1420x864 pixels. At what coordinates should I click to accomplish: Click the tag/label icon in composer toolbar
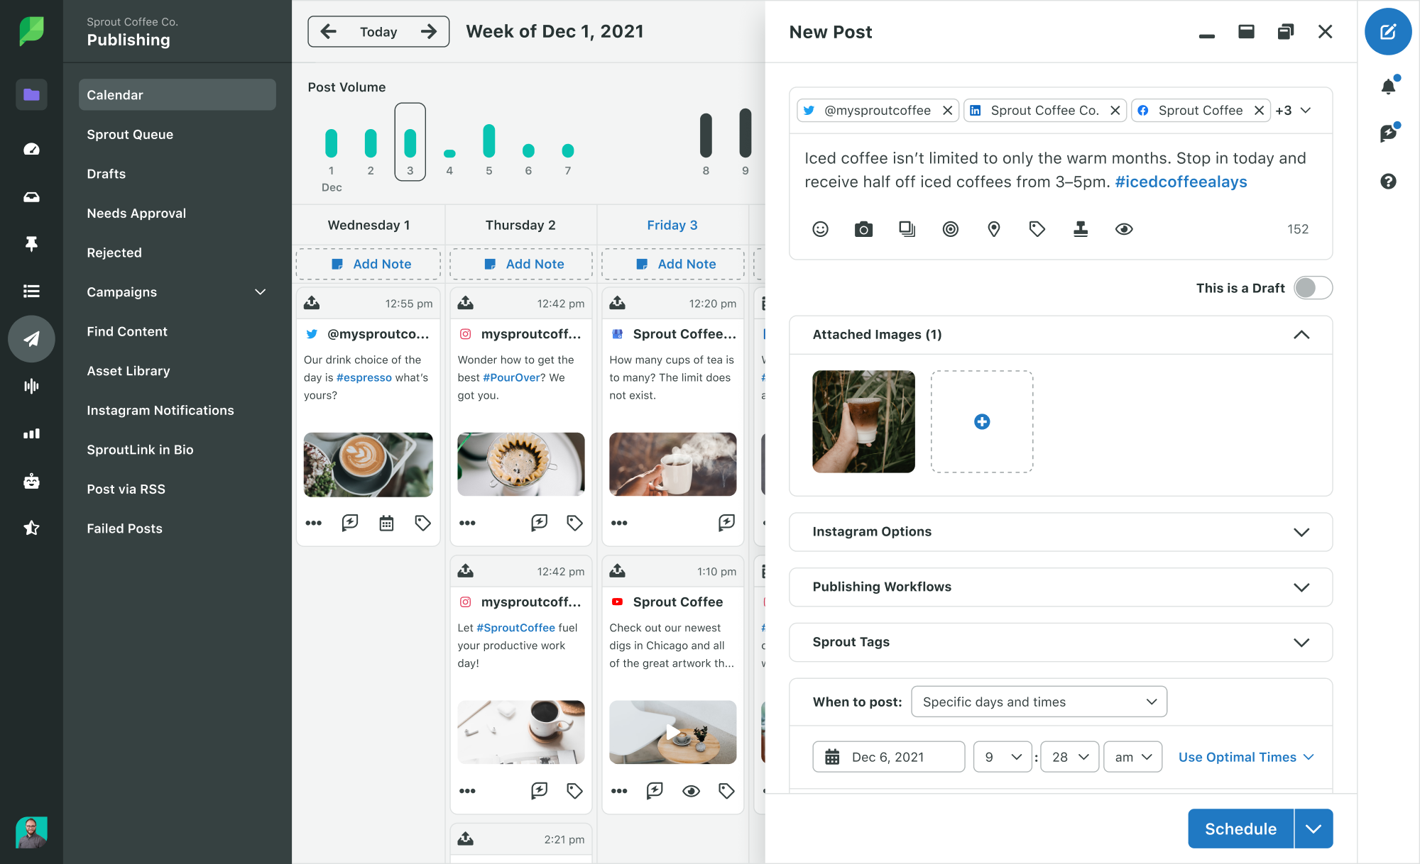[1037, 228]
